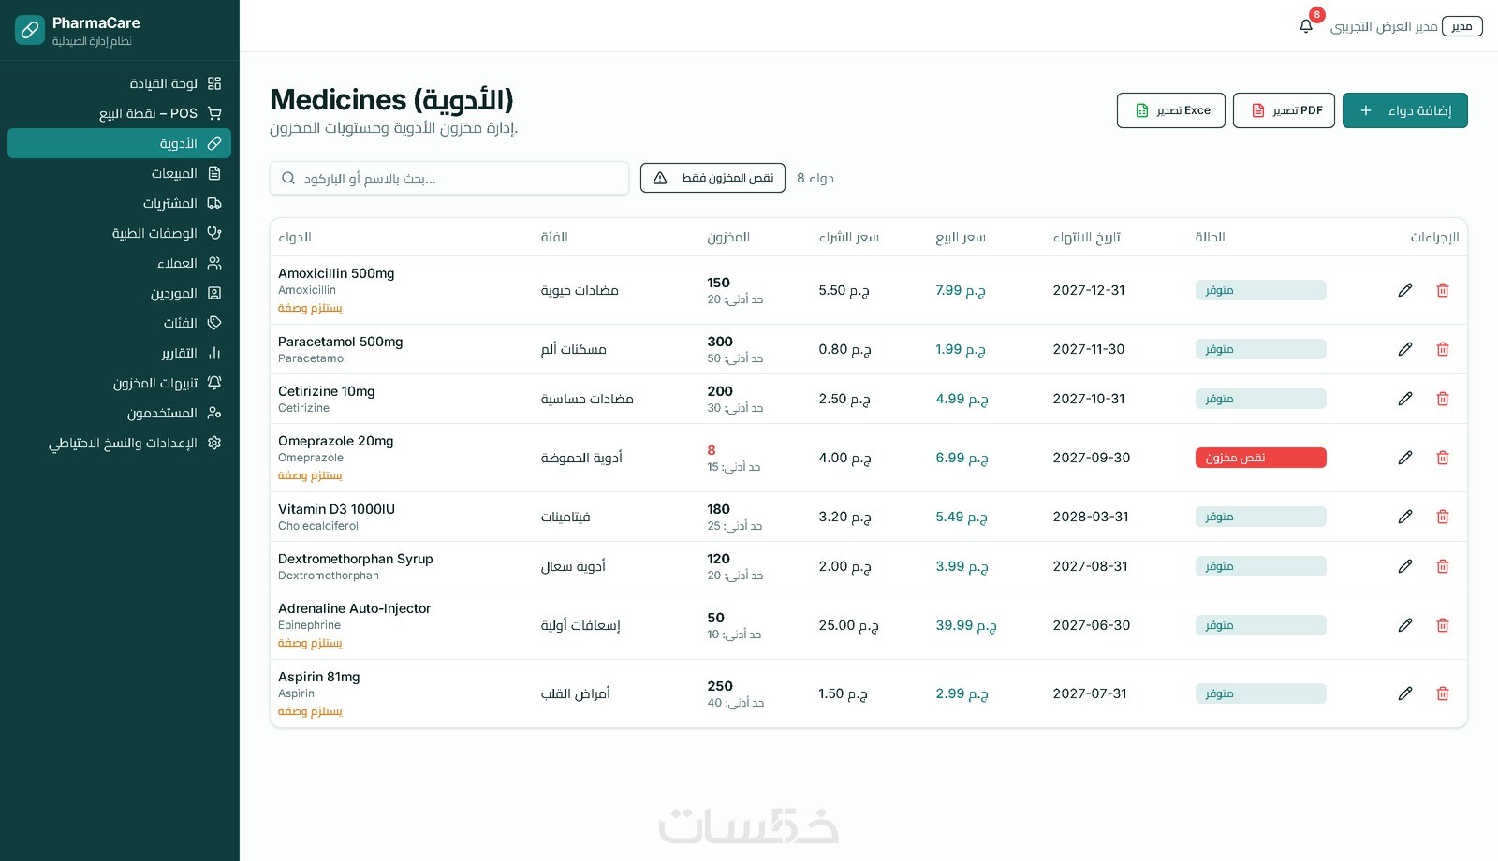Edit the Amoxicillin 500mg row

click(x=1405, y=290)
